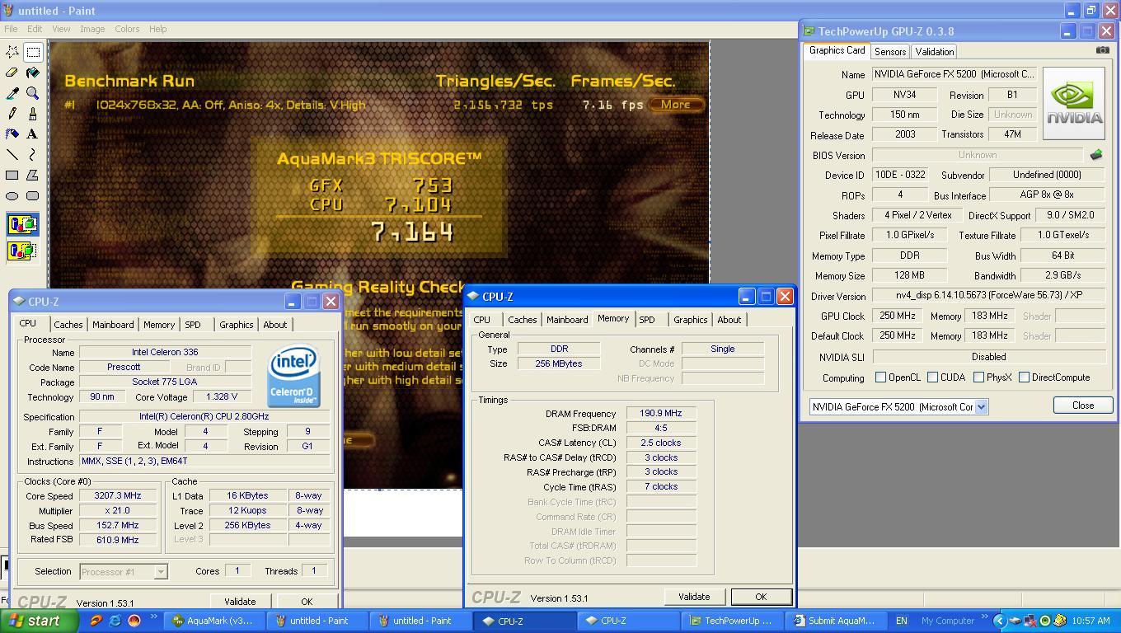Expand hidden system tray icons arrow
This screenshot has height=633, width=1121.
pos(999,621)
